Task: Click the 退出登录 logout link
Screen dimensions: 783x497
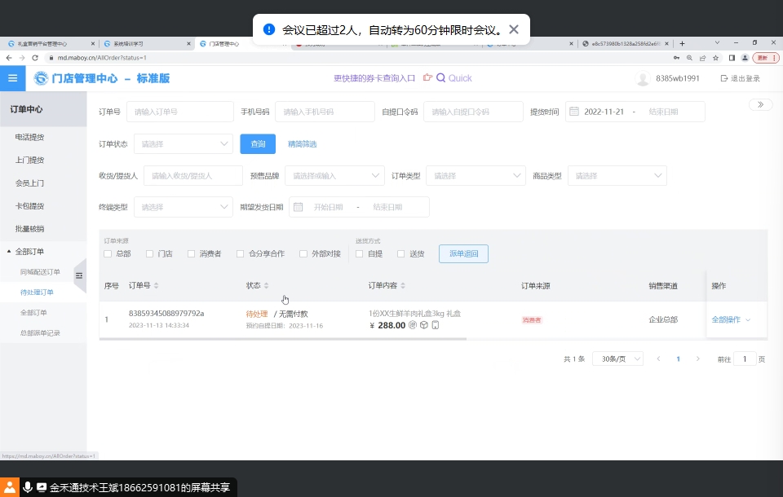Action: 740,78
